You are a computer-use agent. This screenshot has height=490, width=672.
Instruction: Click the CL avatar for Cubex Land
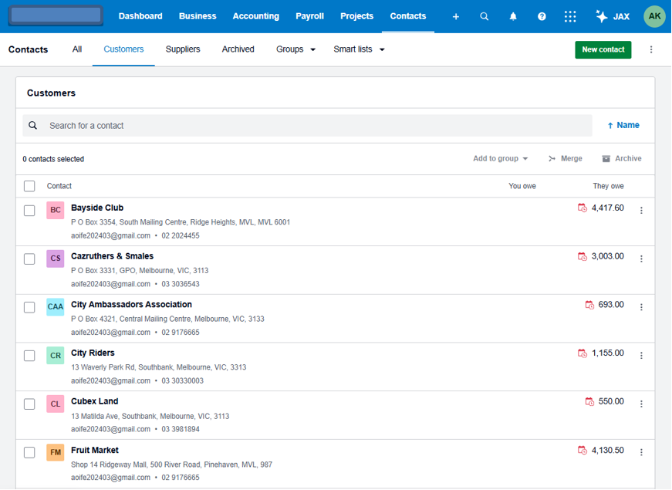[56, 404]
